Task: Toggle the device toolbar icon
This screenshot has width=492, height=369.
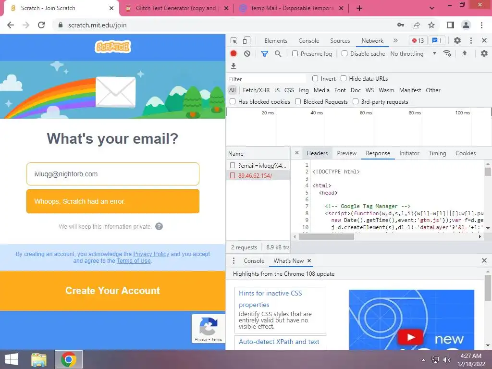Action: (x=246, y=40)
